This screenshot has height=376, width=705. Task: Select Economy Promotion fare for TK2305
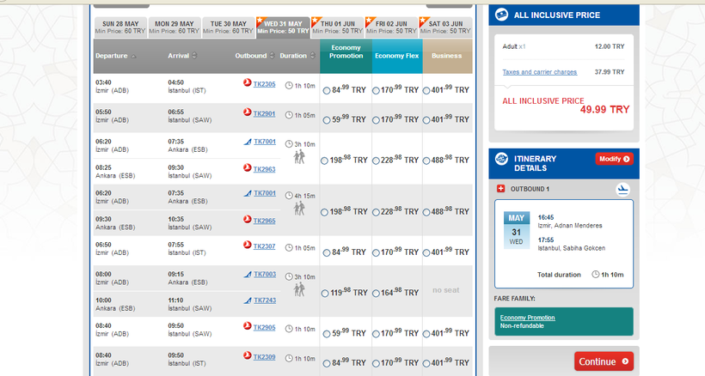(x=326, y=89)
